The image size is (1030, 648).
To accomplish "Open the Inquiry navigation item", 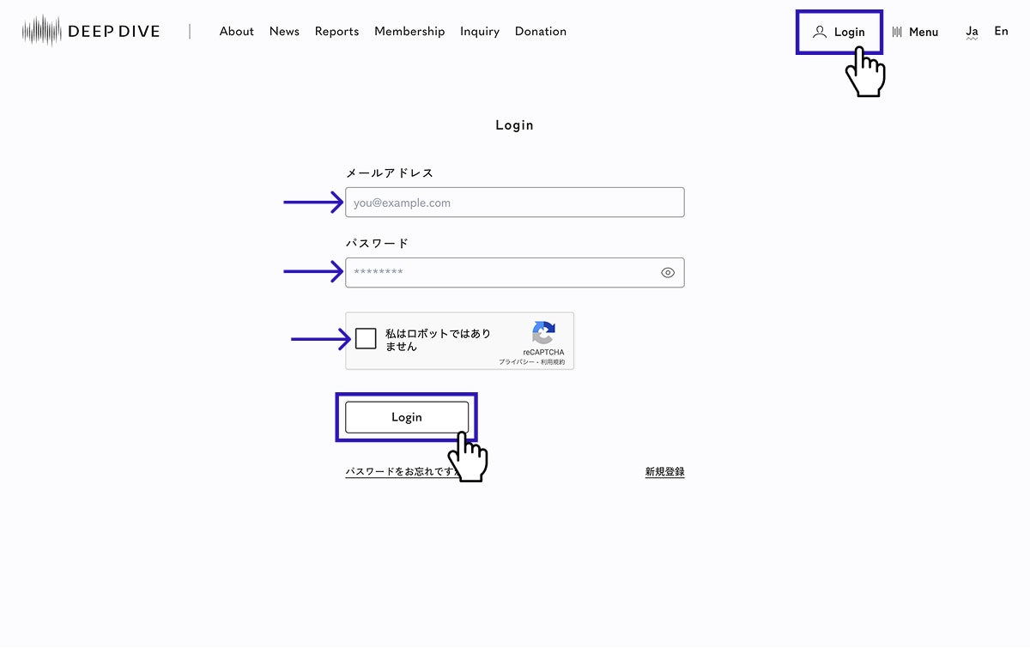I will pos(479,31).
